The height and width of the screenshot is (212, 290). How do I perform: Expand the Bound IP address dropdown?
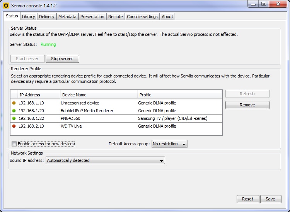pos(105,160)
